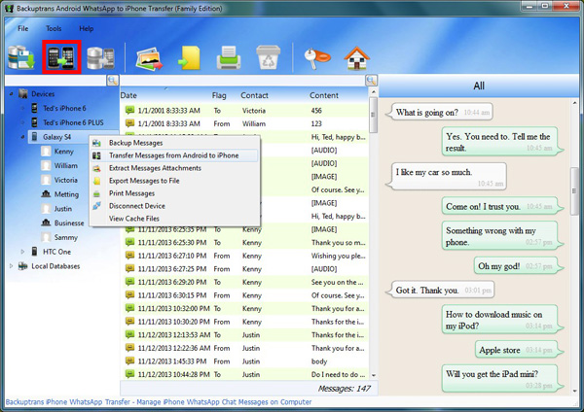Expand the HTC One node
584x412 pixels.
22,252
